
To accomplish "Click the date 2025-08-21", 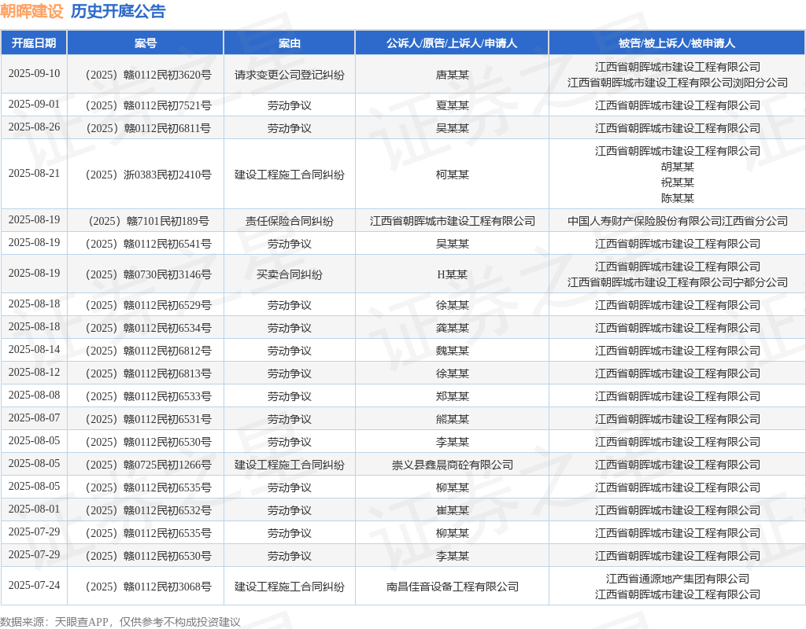I will point(34,174).
